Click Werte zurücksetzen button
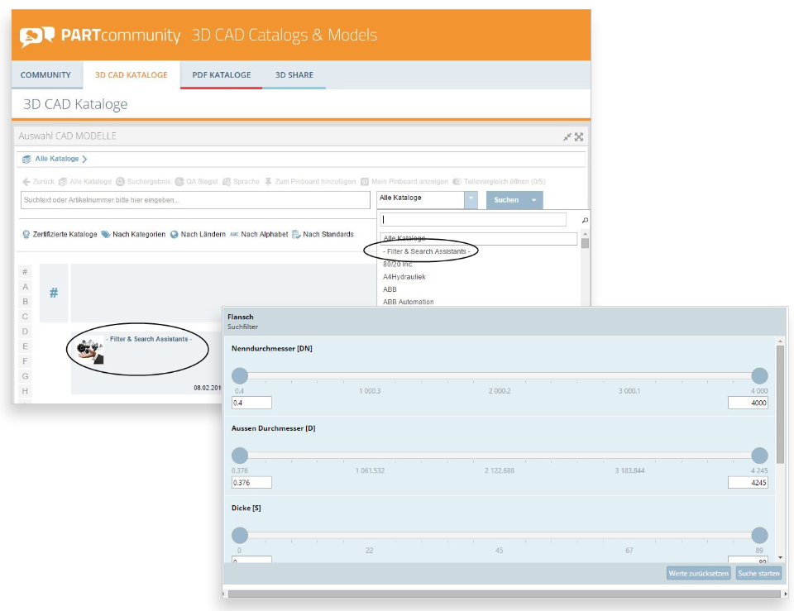Image resolution: width=794 pixels, height=611 pixels. [698, 574]
